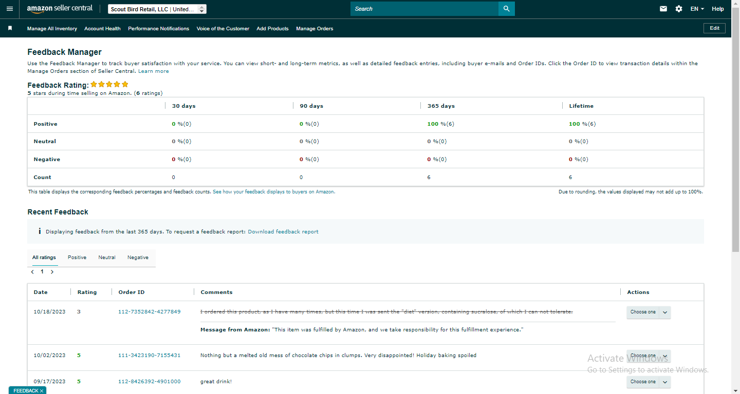Click the 365 days Positive value 100 %(6)
The image size is (740, 394).
point(441,124)
